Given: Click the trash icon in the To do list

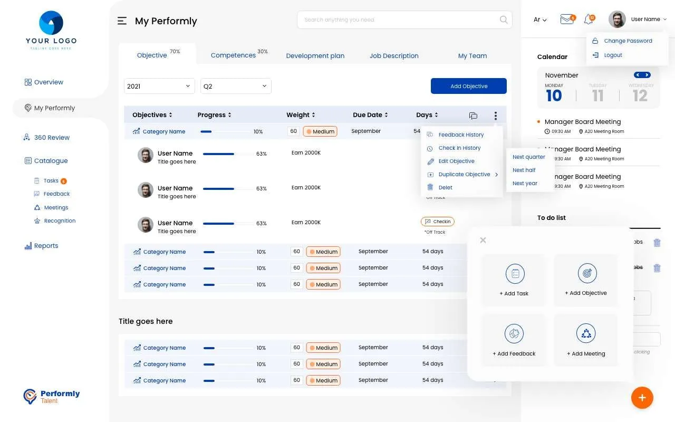Looking at the screenshot, I should (657, 242).
